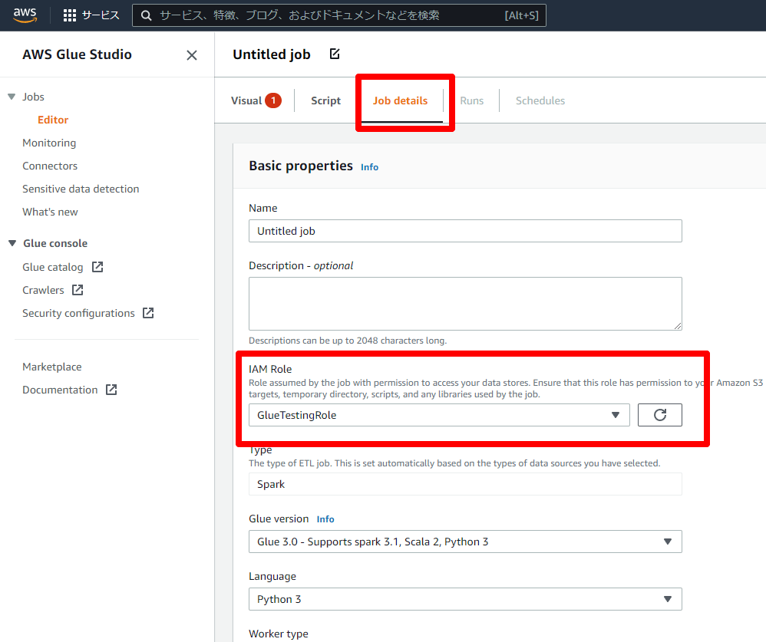This screenshot has height=642, width=766.
Task: Open Documentation link
Action: (60, 390)
